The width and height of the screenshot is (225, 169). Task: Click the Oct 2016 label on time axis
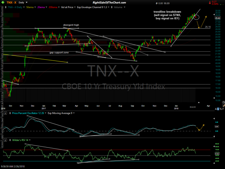11,106
